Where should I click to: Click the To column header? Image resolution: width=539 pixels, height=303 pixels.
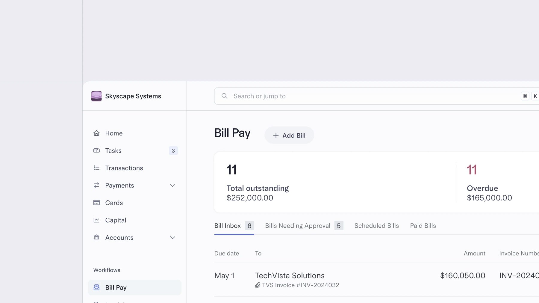258,253
